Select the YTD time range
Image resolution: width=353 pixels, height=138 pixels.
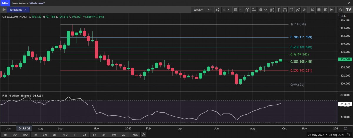tap(64, 135)
